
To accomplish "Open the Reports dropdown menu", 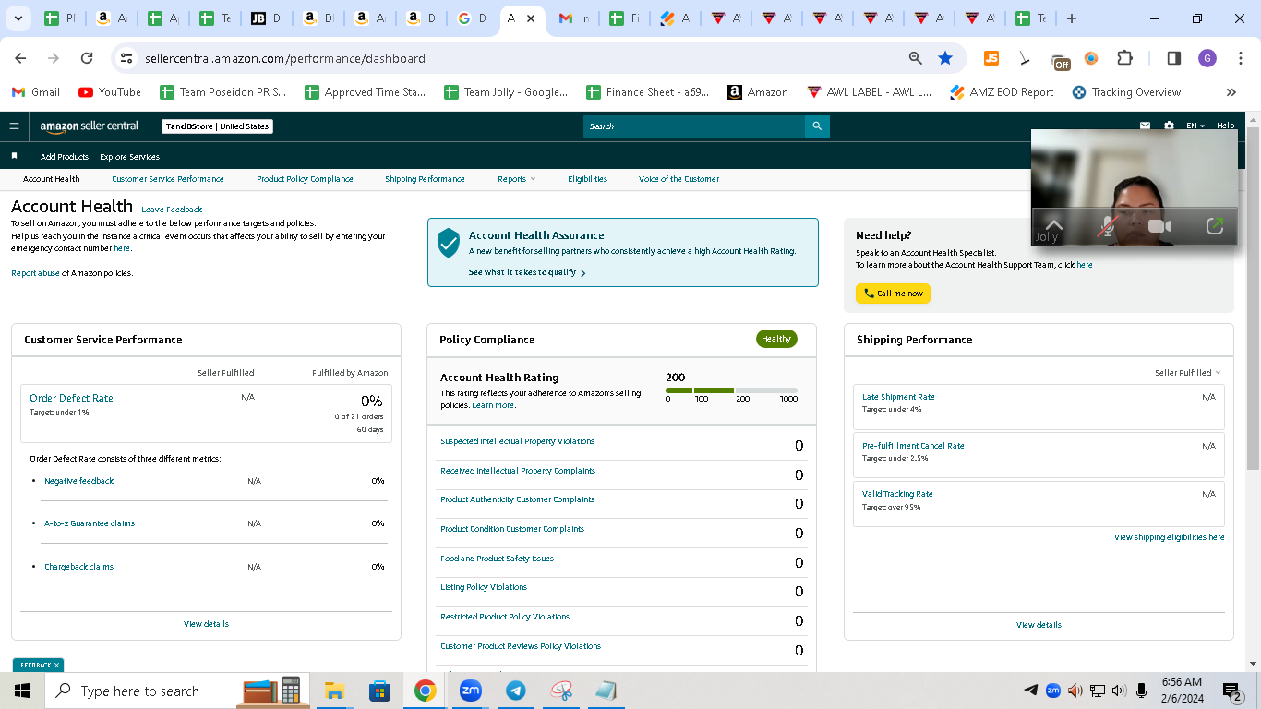I will point(516,179).
